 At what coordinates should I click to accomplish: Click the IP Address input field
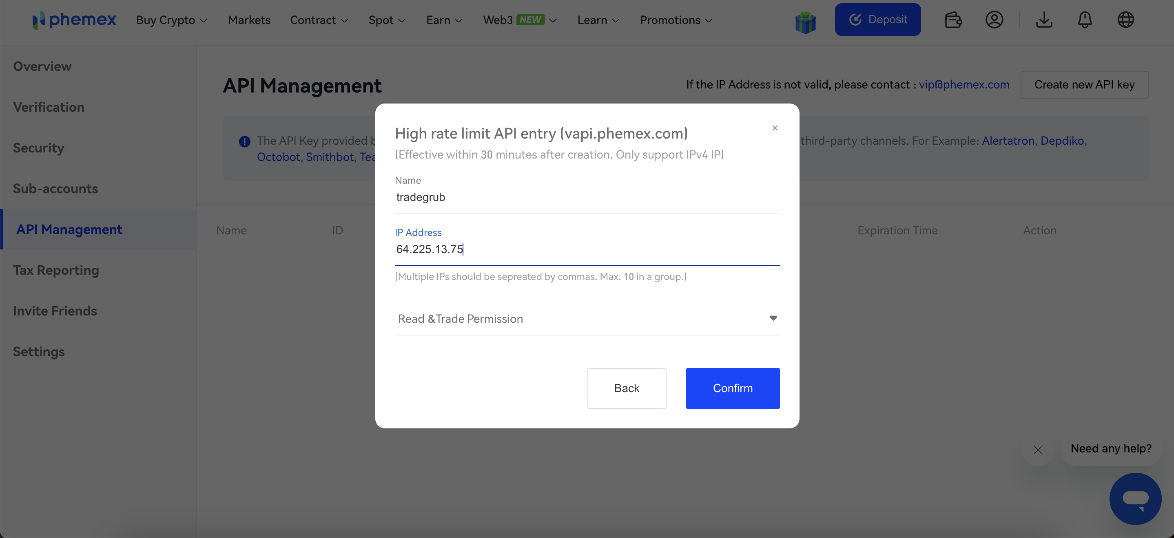(x=587, y=249)
